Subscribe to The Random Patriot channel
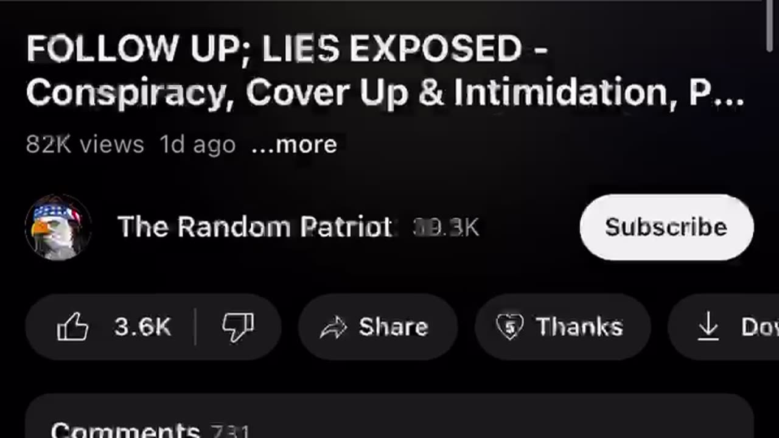 (x=666, y=227)
